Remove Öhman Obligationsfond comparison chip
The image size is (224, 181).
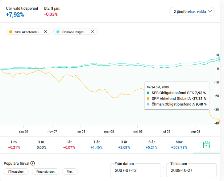click(92, 31)
